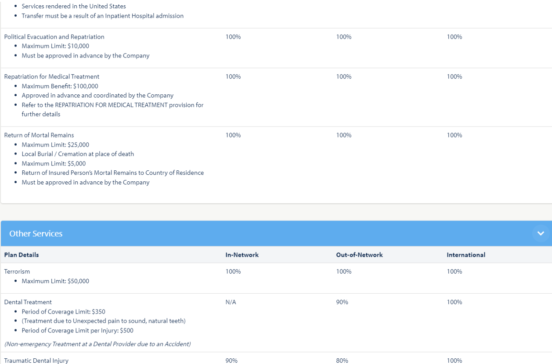Select the International column header
This screenshot has width=552, height=364.
466,255
